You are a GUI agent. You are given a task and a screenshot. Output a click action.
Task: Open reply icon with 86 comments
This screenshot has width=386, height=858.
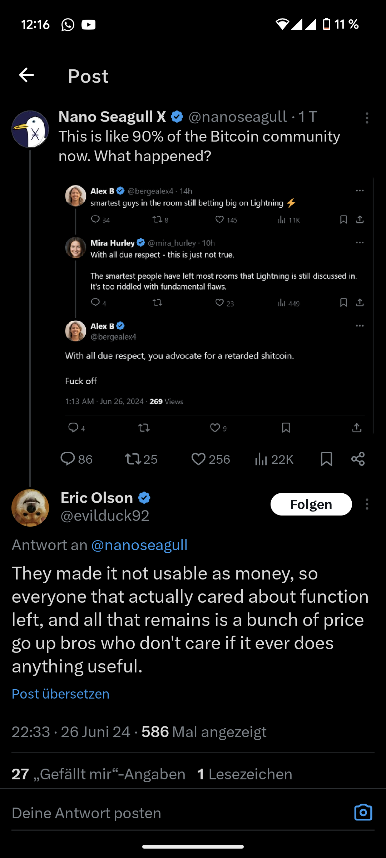click(68, 459)
